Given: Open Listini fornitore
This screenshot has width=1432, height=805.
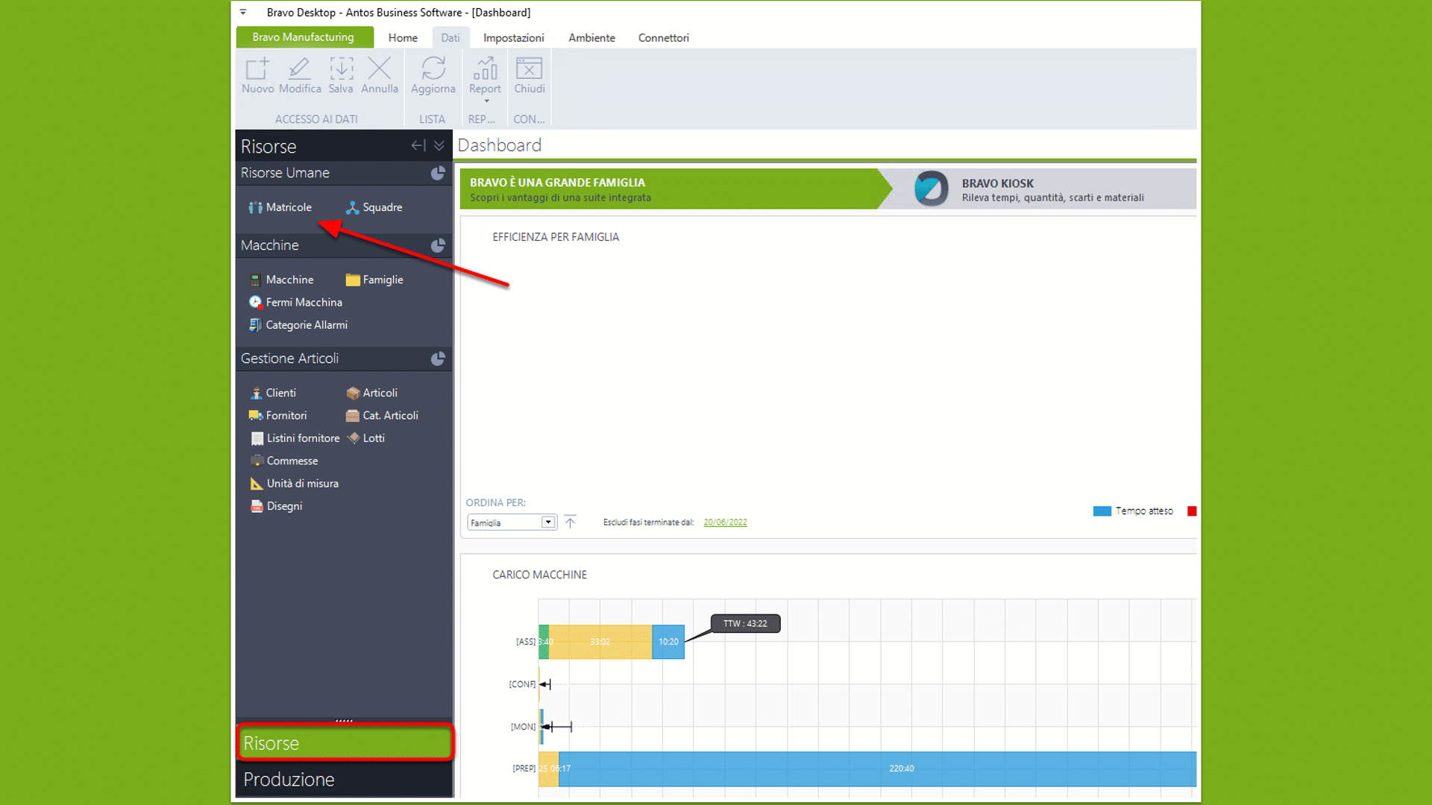Looking at the screenshot, I should tap(295, 438).
